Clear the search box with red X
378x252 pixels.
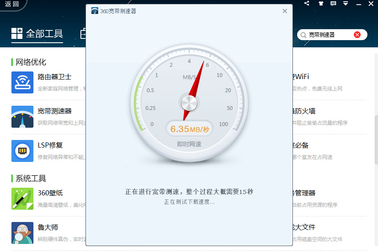tap(357, 35)
